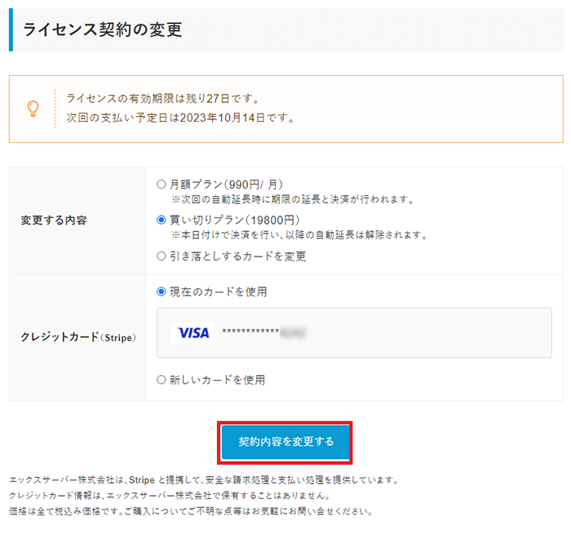571x544 pixels.
Task: Click the license expiry 残り27日 notice text
Action: (163, 99)
